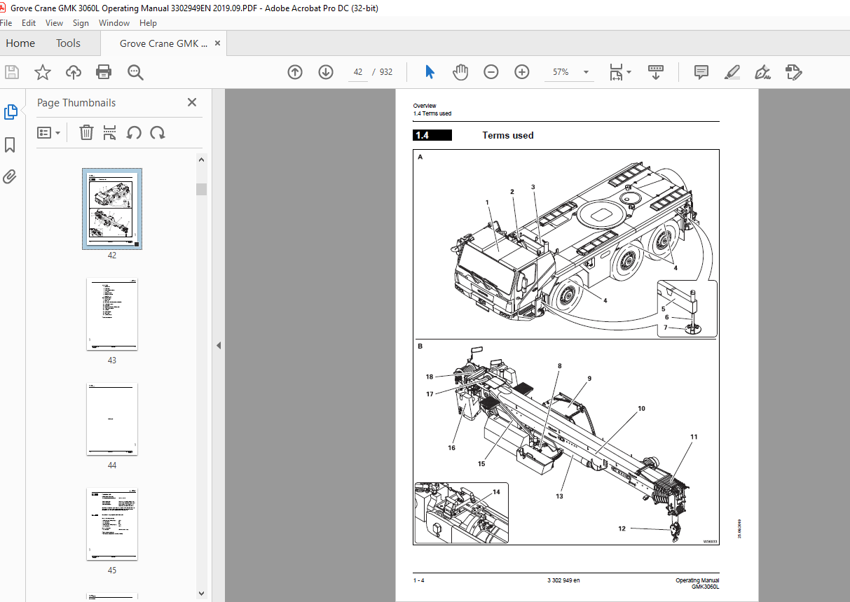This screenshot has width=850, height=602.
Task: Open the Find text magnifier tool
Action: (x=135, y=72)
